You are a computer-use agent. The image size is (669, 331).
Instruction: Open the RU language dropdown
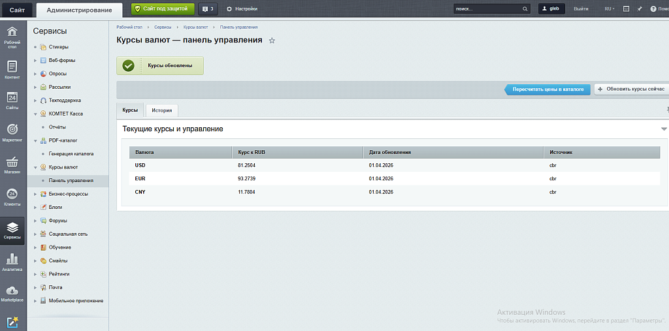609,9
